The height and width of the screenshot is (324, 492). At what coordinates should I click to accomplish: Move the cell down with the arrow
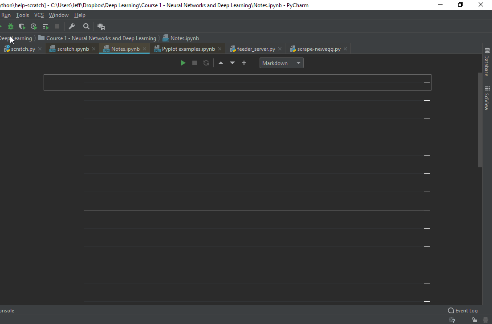(x=232, y=63)
